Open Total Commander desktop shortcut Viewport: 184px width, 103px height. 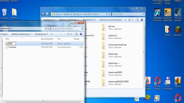tap(168, 83)
